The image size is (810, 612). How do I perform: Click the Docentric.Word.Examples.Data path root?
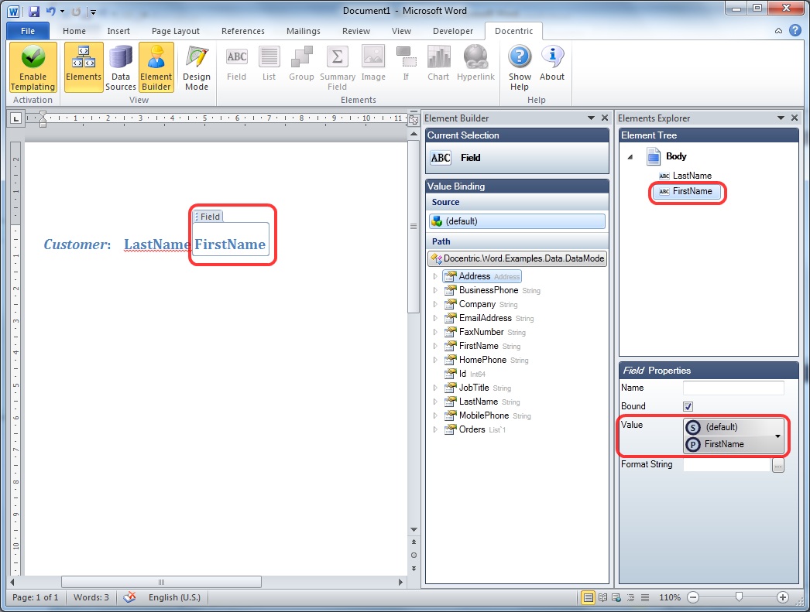(517, 258)
